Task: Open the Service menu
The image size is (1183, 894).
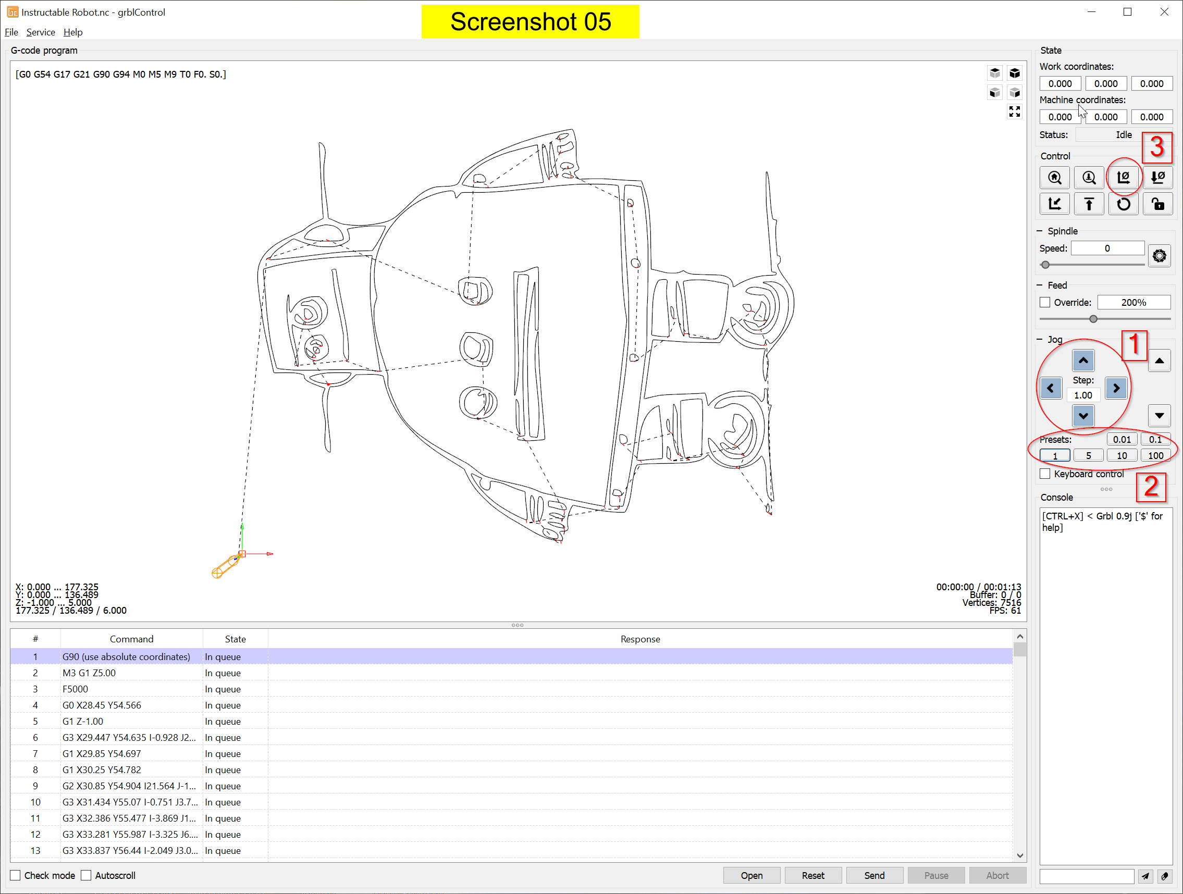Action: point(41,32)
